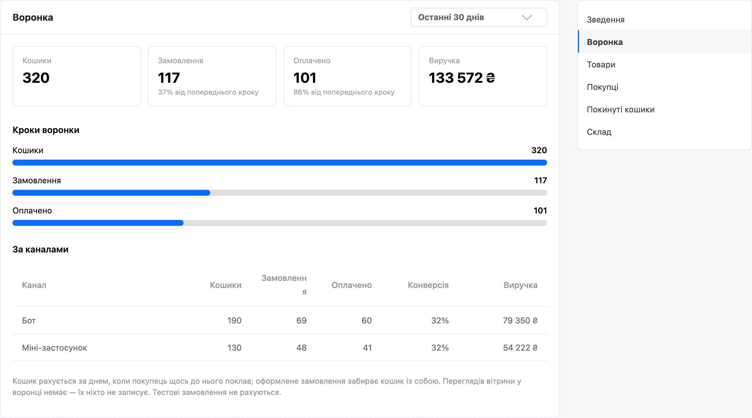Click the Виручка card showing 133 572 ₴
The width and height of the screenshot is (752, 418).
tap(483, 76)
